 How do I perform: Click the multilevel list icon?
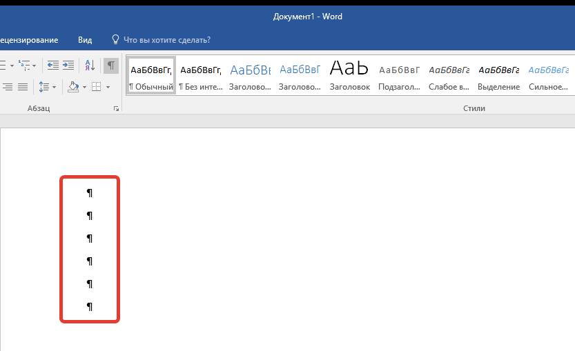[24, 66]
